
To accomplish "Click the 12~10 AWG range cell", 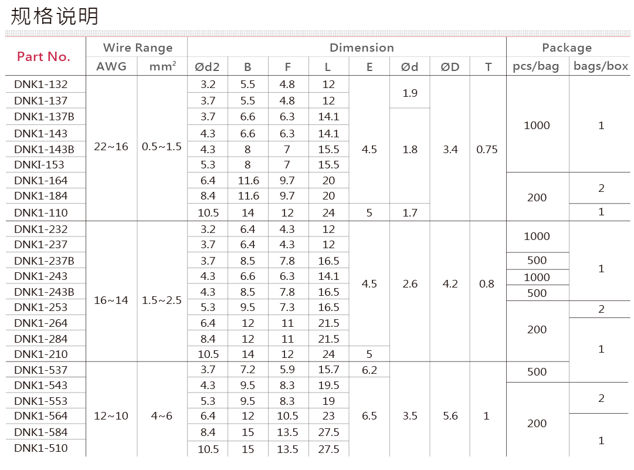I will click(111, 416).
